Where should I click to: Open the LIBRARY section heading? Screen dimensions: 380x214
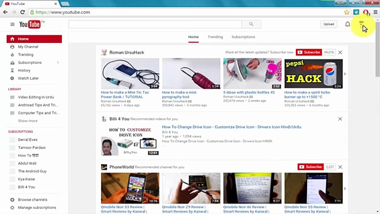pyautogui.click(x=15, y=89)
